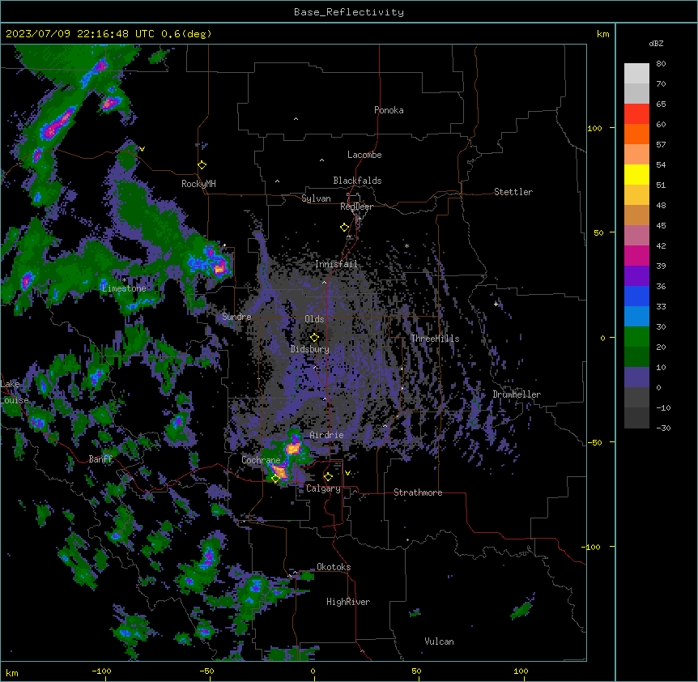Click the Sundre city label
The height and width of the screenshot is (682, 698).
click(x=236, y=317)
